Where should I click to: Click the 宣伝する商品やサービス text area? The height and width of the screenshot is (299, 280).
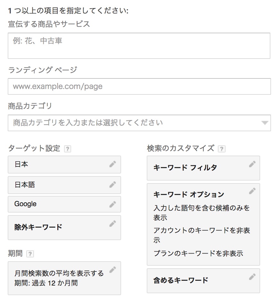[139, 46]
